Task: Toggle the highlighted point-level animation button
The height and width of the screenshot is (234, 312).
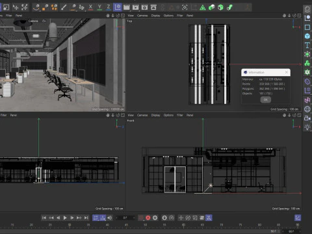Action: point(209,218)
